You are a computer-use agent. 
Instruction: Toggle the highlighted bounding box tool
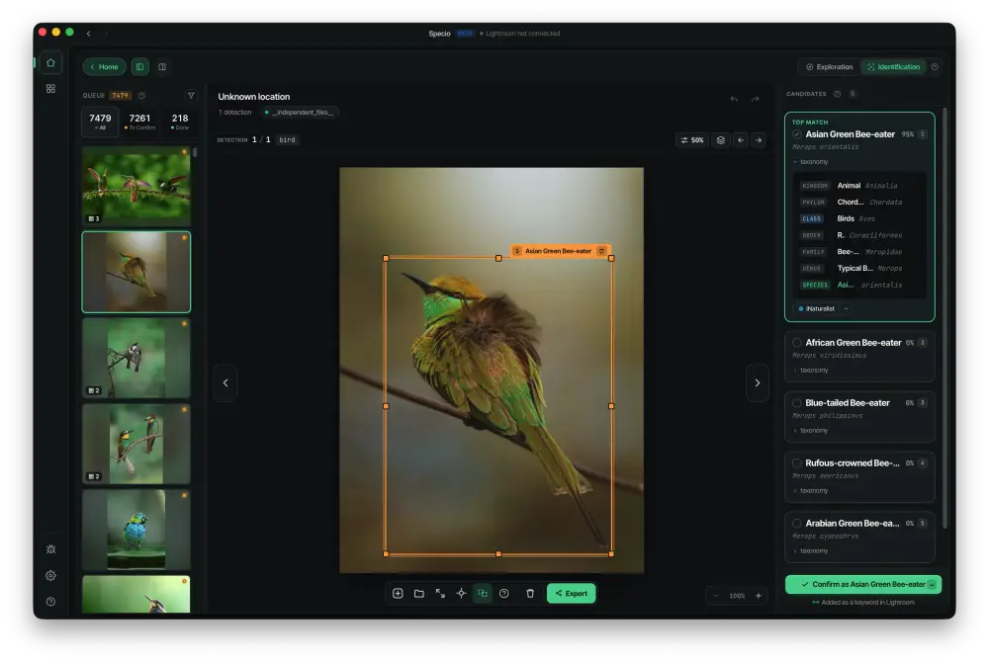coord(483,594)
